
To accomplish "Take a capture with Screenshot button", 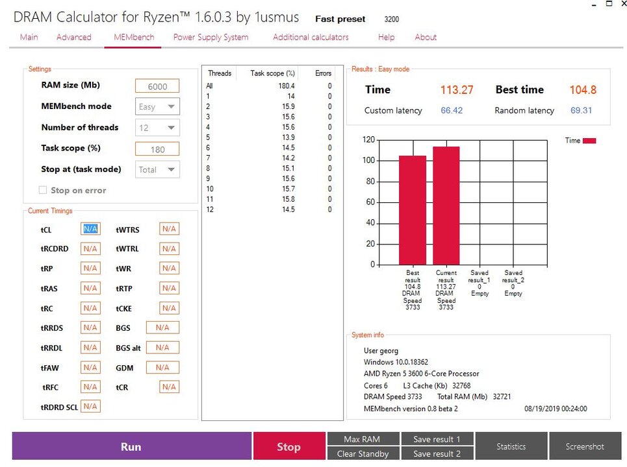I will [585, 446].
